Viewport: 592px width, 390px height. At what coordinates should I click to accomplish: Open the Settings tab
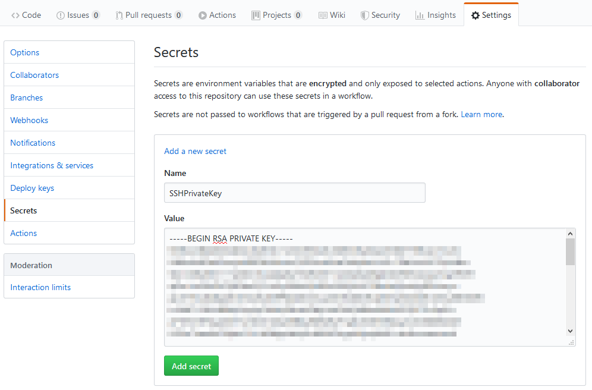[491, 15]
